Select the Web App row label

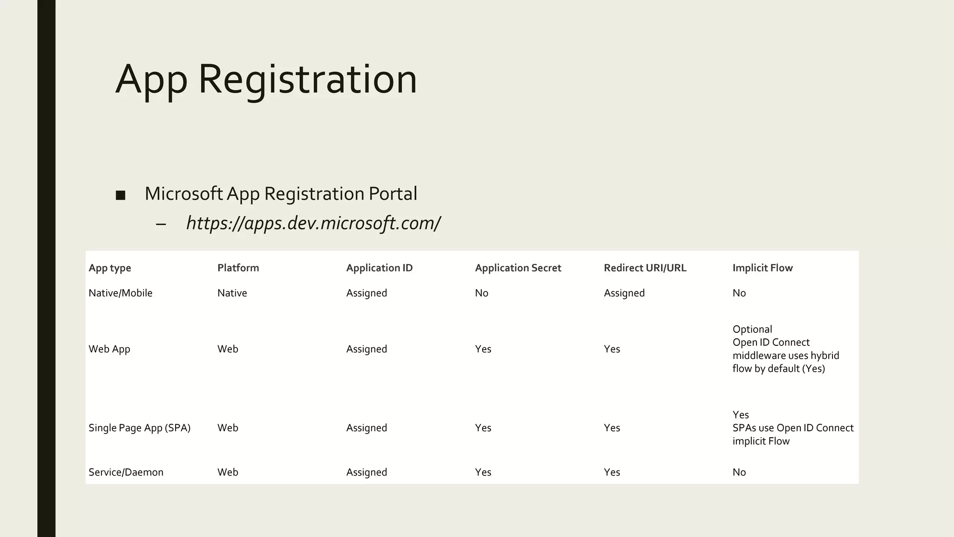pyautogui.click(x=109, y=349)
